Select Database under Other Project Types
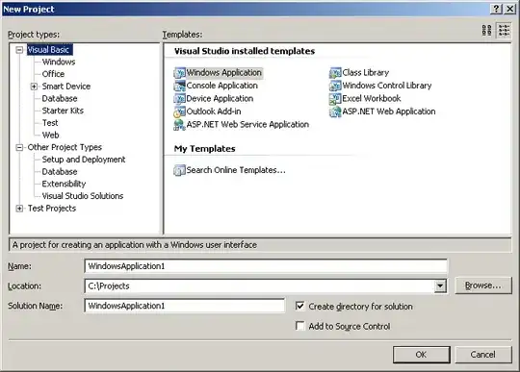520x372 pixels. point(60,172)
